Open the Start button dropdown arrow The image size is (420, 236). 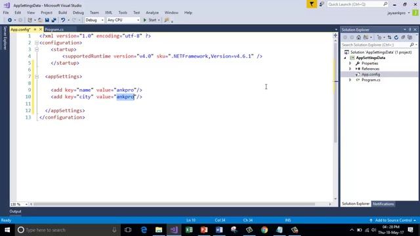pos(159,20)
